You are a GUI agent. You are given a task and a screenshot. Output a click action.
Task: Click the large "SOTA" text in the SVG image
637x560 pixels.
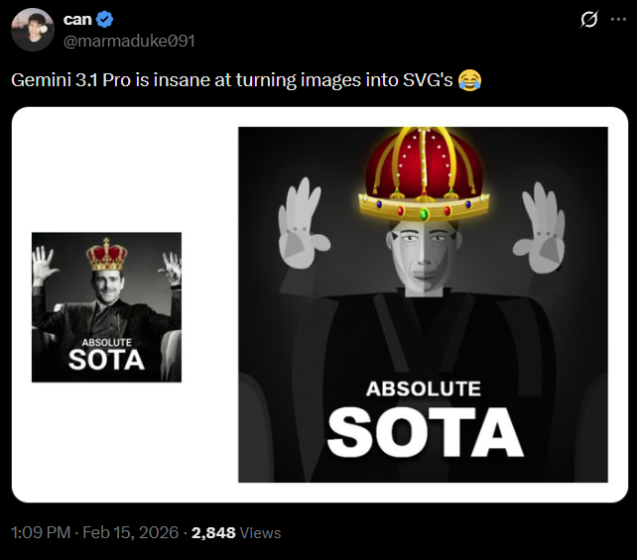(425, 434)
